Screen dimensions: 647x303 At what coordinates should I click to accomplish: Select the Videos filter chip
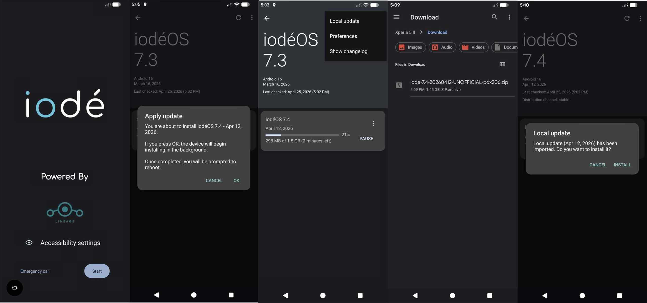tap(473, 47)
